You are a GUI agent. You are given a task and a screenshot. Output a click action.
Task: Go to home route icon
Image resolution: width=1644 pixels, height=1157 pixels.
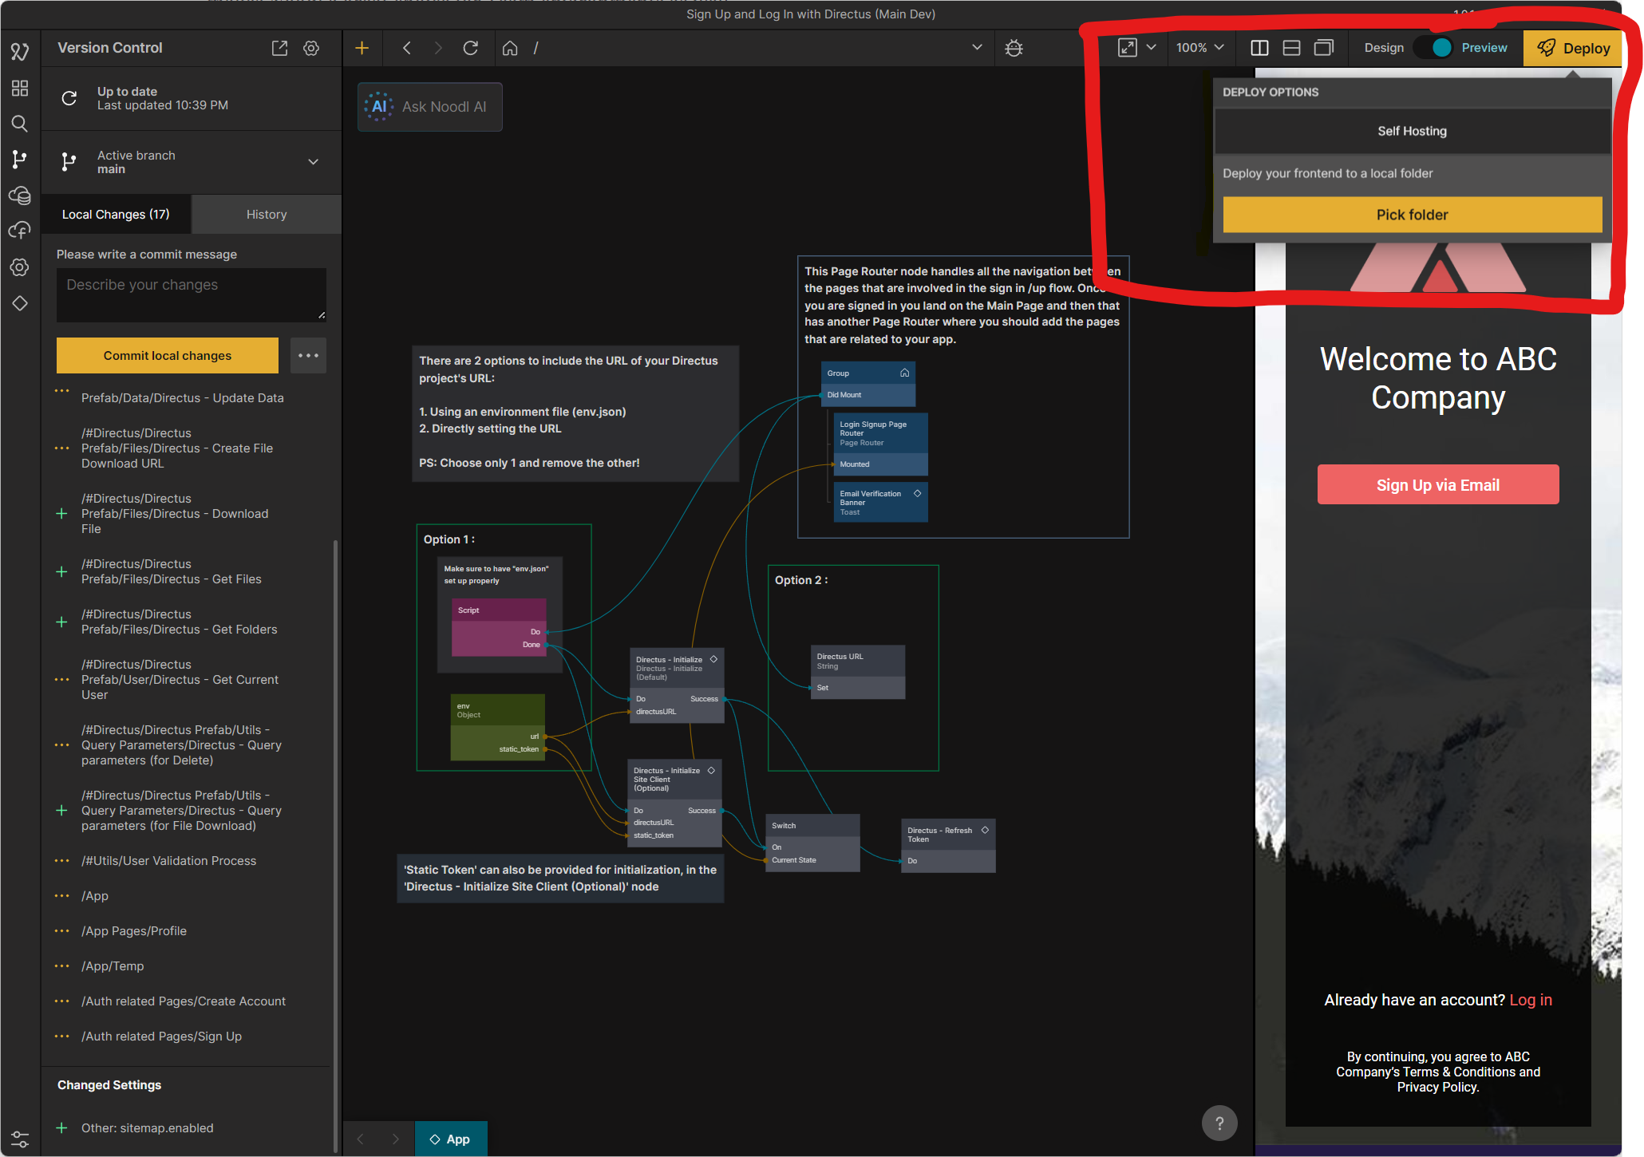510,48
